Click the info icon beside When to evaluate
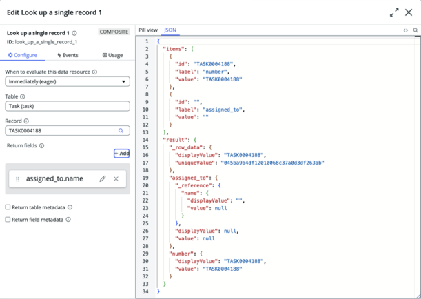 point(94,72)
